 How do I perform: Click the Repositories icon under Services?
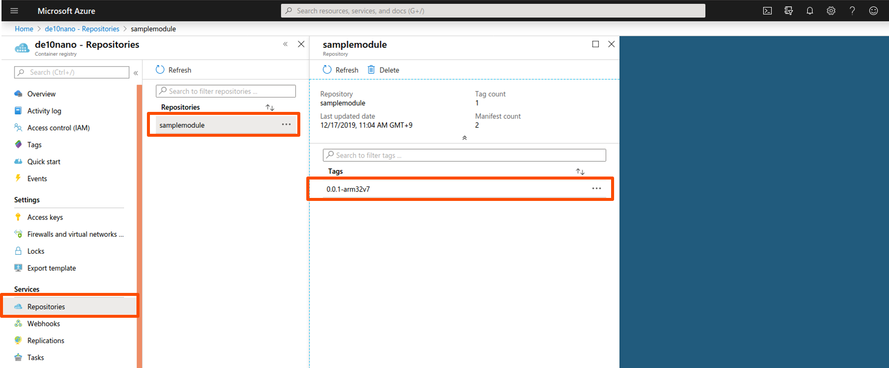click(x=18, y=306)
